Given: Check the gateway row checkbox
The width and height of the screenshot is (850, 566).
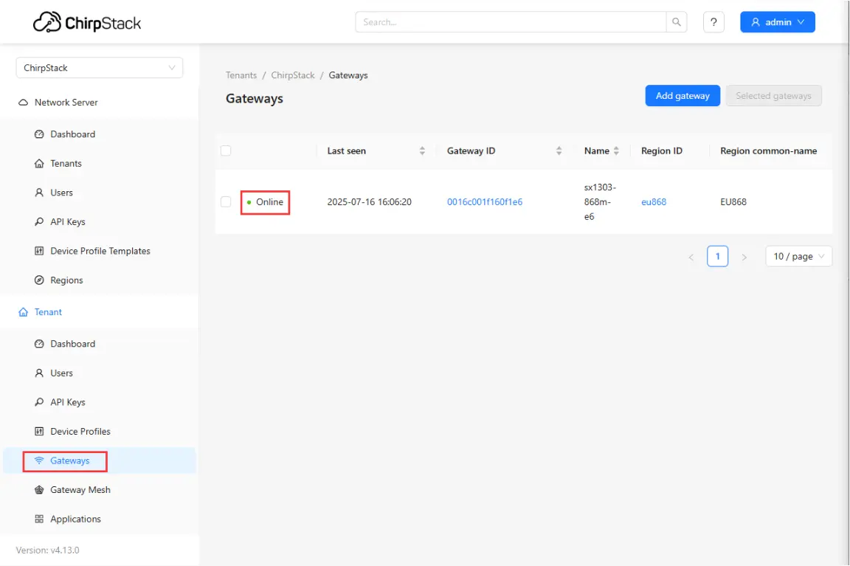Looking at the screenshot, I should click(225, 201).
